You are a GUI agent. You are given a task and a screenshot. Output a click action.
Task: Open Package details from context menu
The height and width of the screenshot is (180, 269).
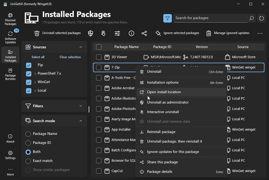coord(182,172)
